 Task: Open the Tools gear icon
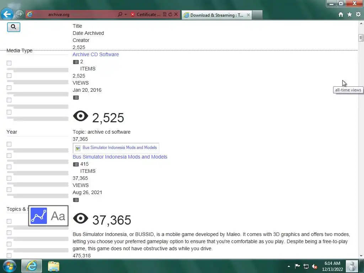(358, 14)
